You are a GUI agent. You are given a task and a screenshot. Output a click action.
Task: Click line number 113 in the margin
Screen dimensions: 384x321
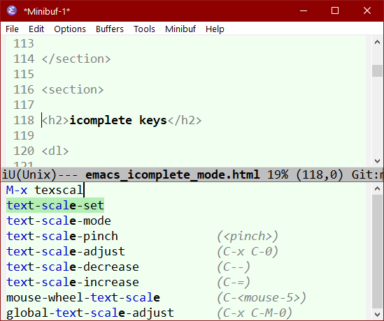coord(24,43)
